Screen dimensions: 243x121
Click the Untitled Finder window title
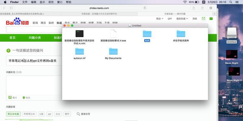click(x=135, y=26)
